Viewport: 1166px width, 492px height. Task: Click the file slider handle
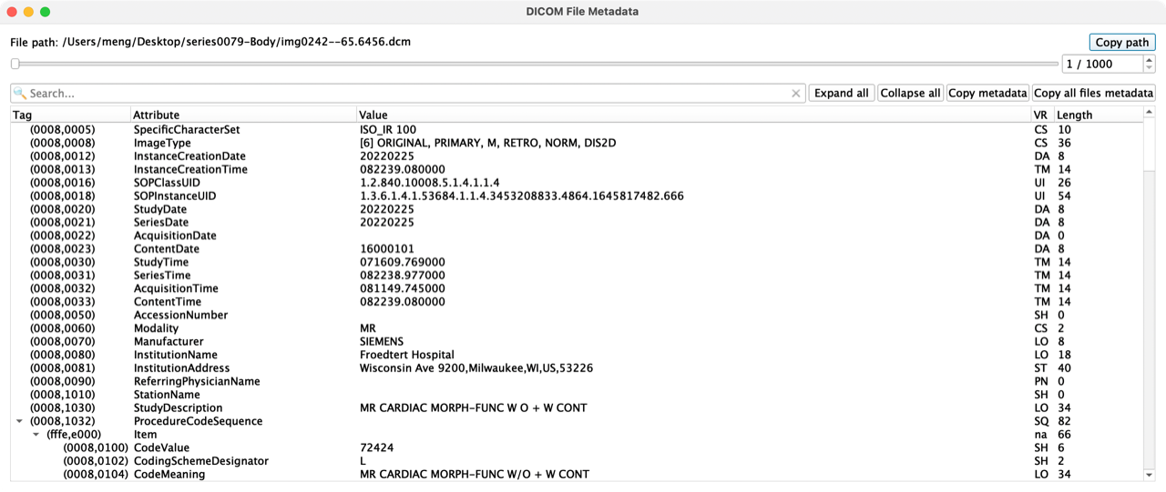click(15, 64)
